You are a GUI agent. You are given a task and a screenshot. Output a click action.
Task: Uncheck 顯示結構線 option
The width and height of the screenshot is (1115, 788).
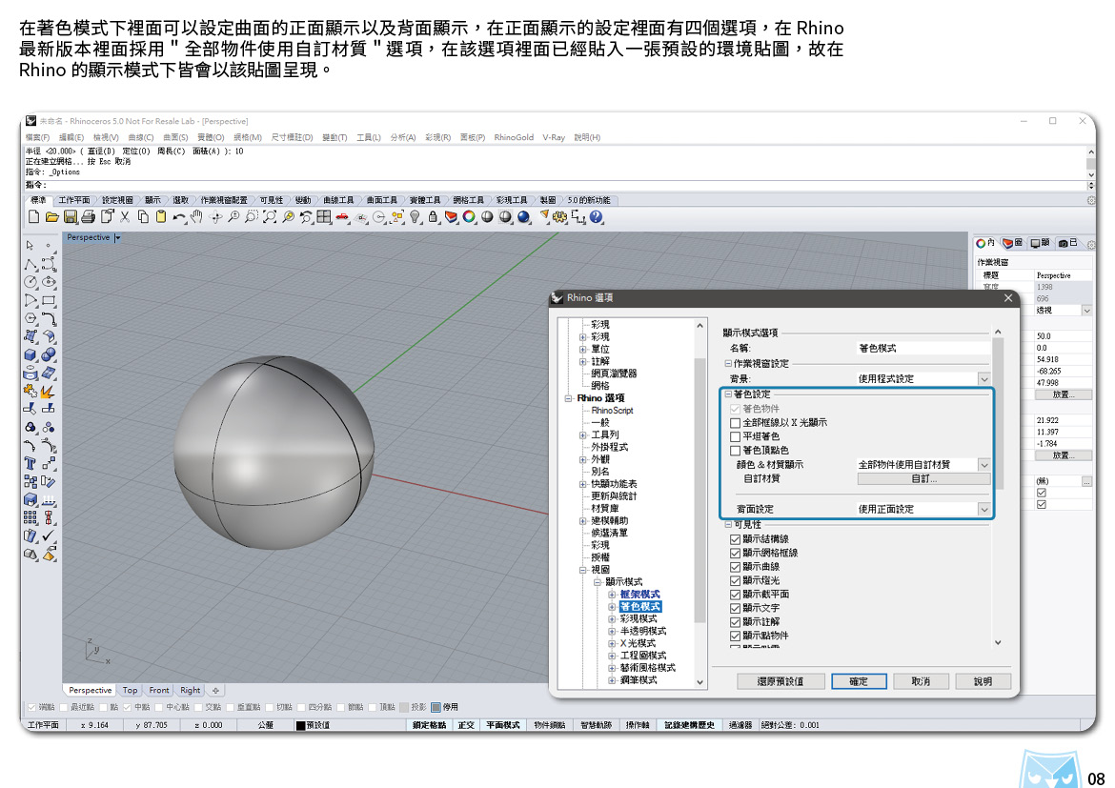coord(736,539)
